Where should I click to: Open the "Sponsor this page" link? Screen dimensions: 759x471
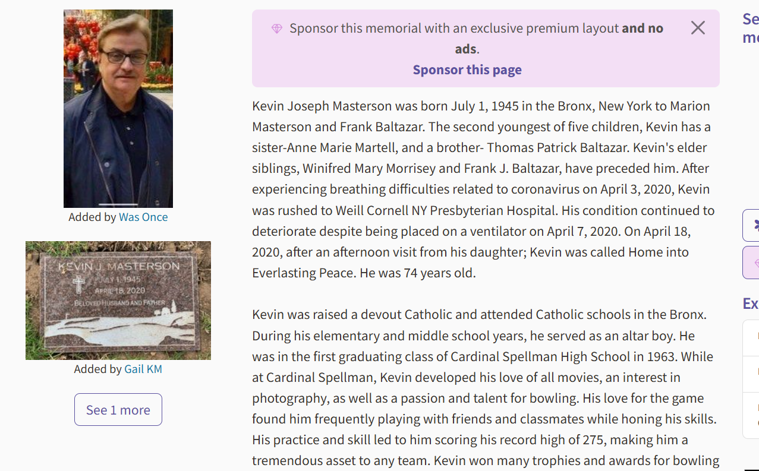tap(467, 69)
